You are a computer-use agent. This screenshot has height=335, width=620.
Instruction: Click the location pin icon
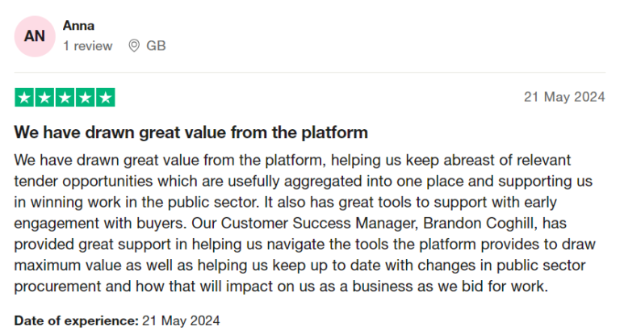tap(134, 45)
